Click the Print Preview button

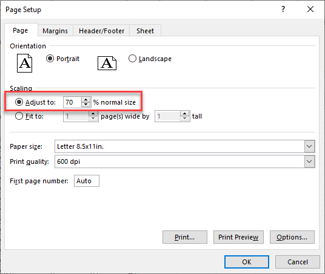pos(238,237)
